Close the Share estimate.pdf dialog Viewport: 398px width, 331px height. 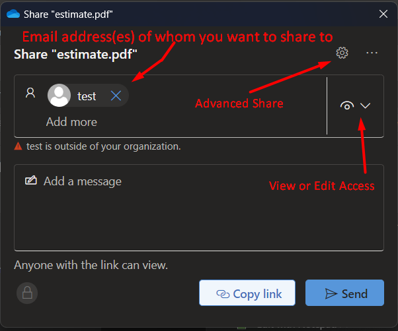pos(383,14)
